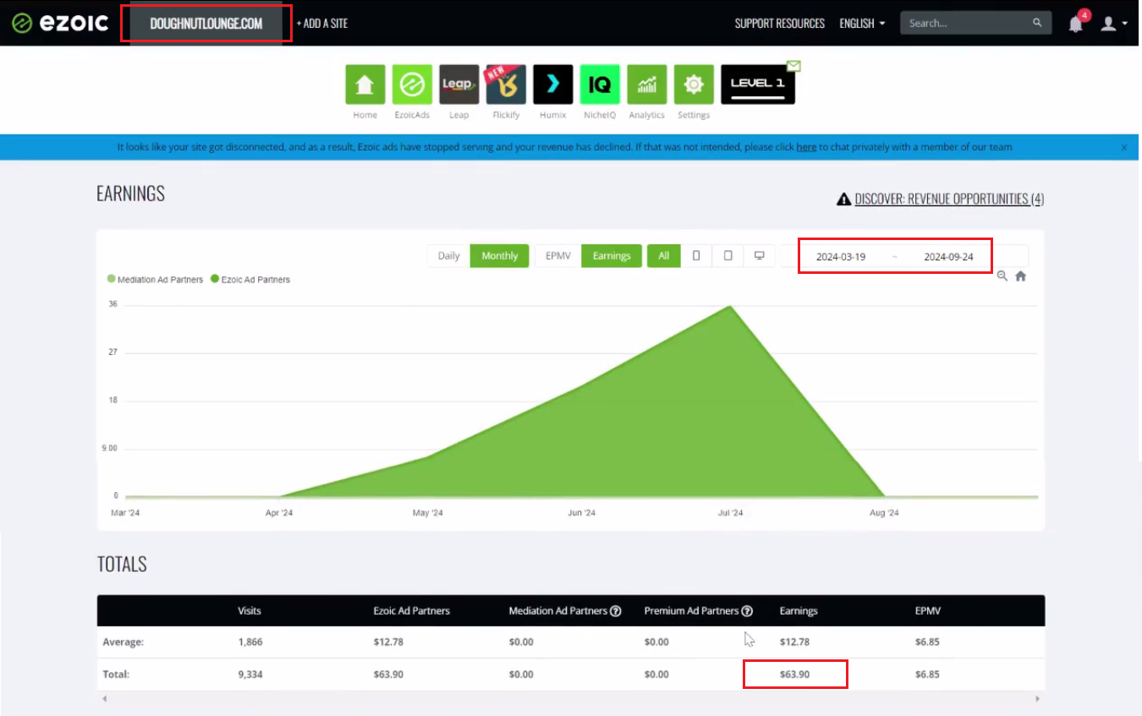
Task: Open the EzoicAds icon
Action: (412, 85)
